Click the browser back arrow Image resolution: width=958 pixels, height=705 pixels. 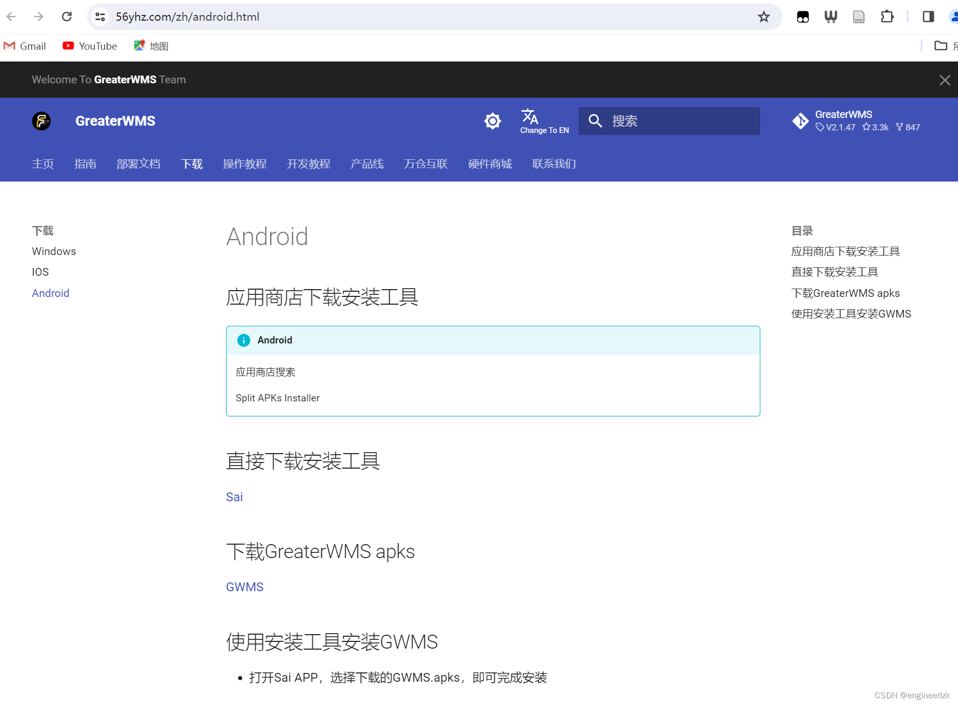pos(11,17)
